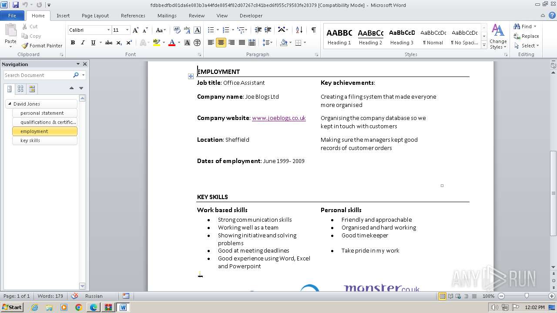The width and height of the screenshot is (557, 313).
Task: Toggle Center alignment
Action: (x=221, y=43)
